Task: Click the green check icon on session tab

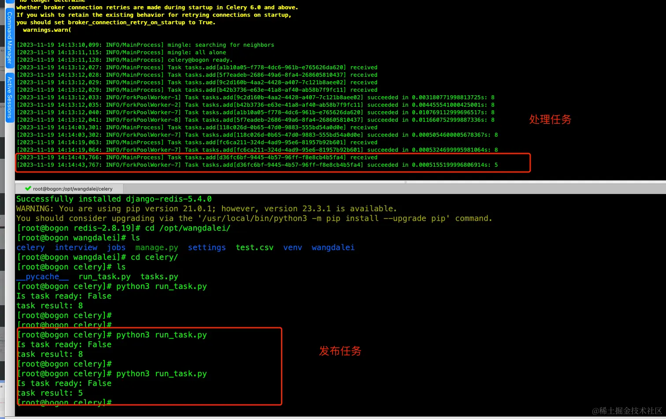Action: pos(28,189)
